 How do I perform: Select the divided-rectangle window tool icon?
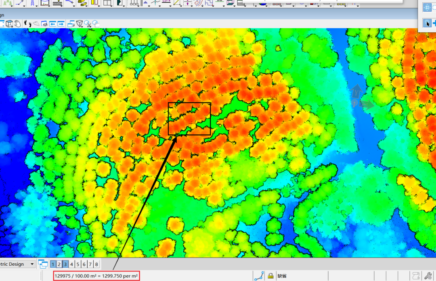tap(107, 3)
